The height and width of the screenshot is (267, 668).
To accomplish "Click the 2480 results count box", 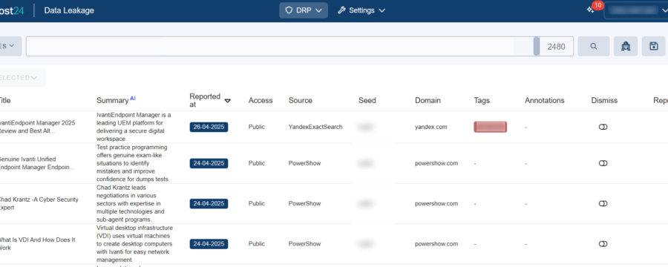I will (x=556, y=47).
